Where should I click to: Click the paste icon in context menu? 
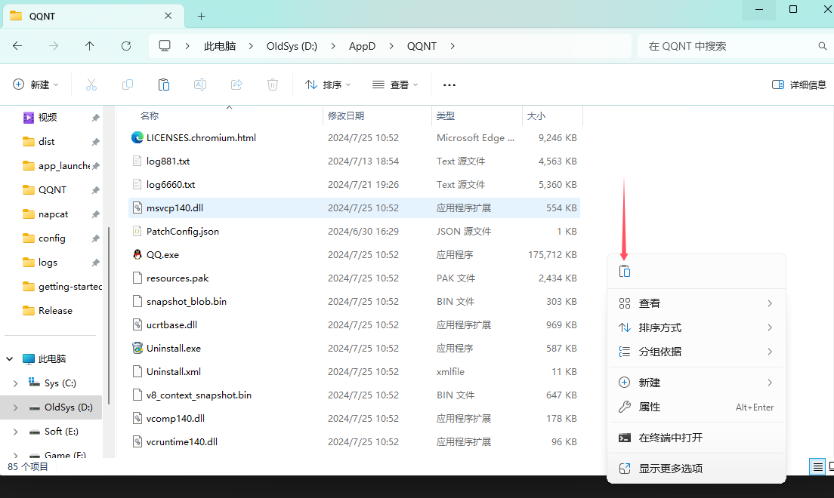click(625, 272)
